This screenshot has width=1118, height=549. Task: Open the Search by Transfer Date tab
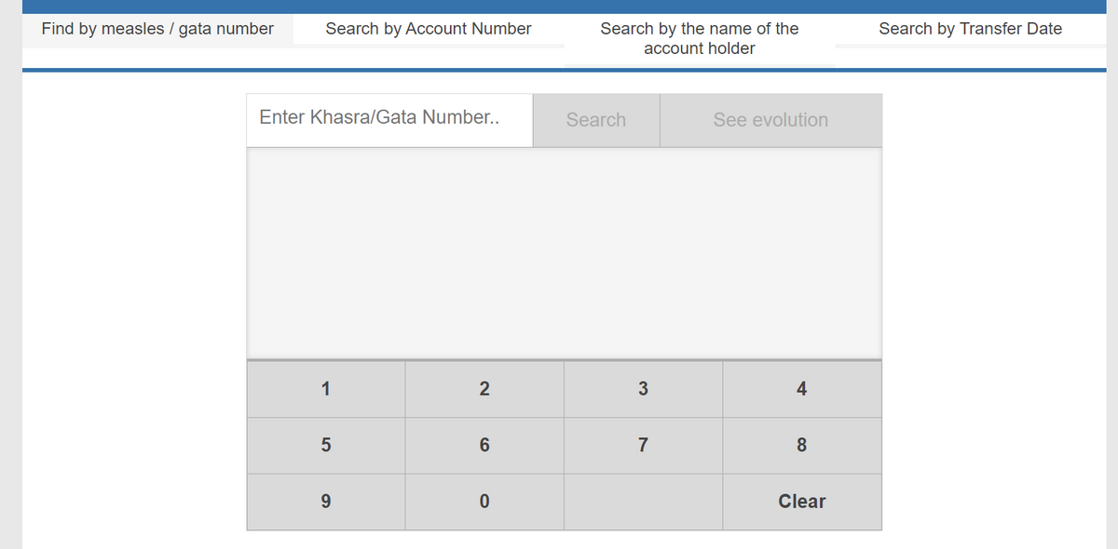click(x=970, y=29)
